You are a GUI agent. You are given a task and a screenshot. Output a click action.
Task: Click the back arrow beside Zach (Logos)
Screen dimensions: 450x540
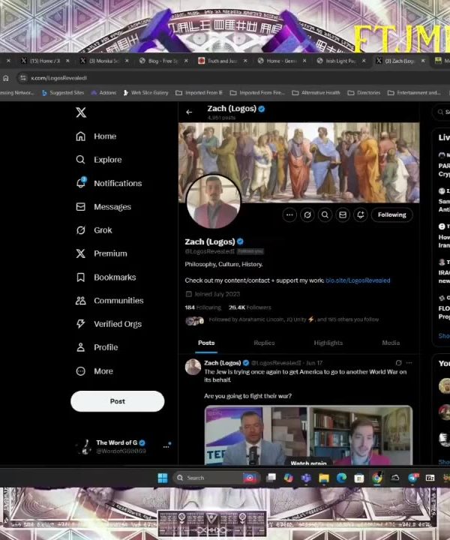189,112
